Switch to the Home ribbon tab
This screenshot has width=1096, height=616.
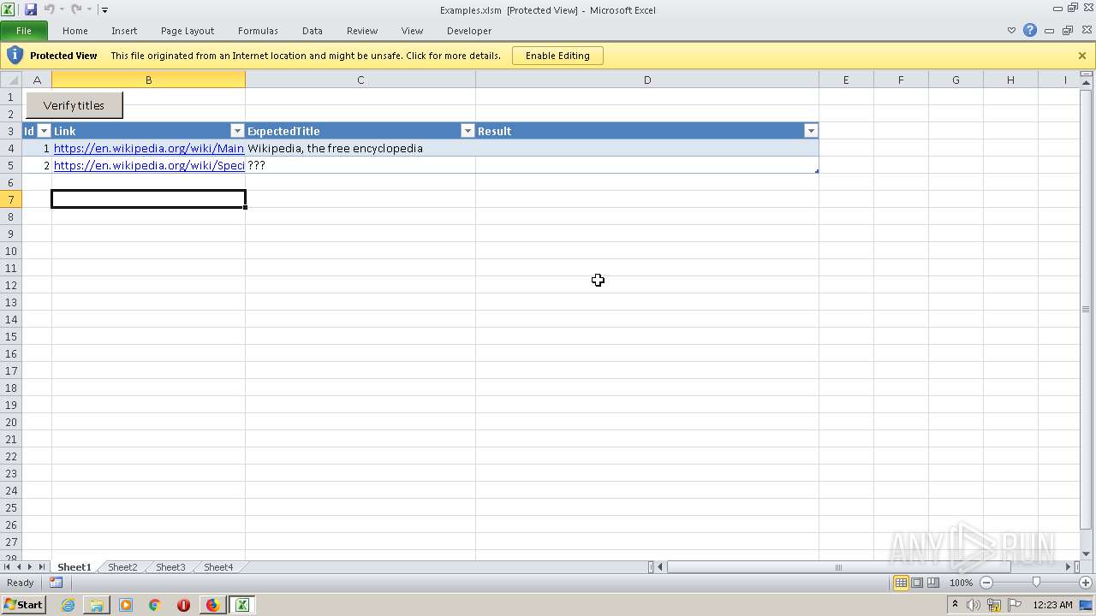tap(75, 31)
